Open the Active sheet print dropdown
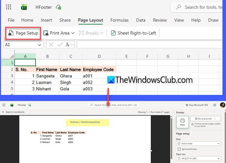 pyautogui.click(x=199, y=144)
